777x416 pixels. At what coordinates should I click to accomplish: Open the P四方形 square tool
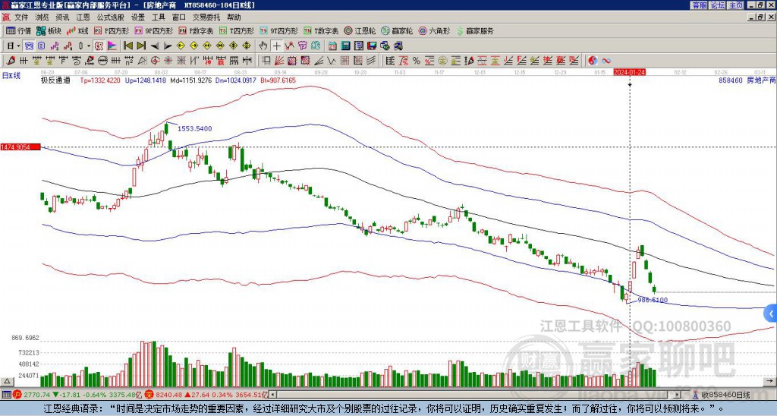[x=112, y=30]
